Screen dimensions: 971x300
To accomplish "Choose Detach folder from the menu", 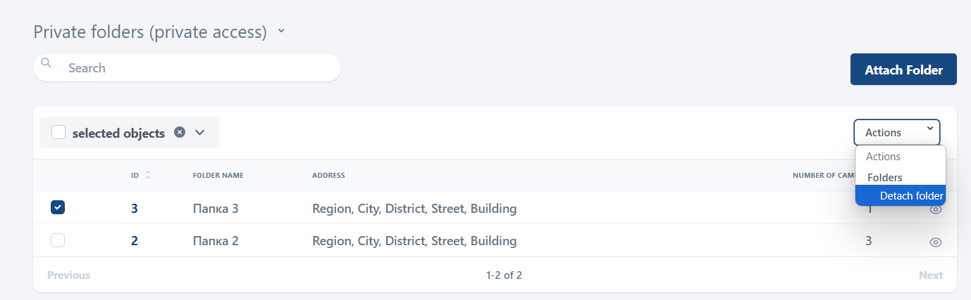I will [x=911, y=196].
